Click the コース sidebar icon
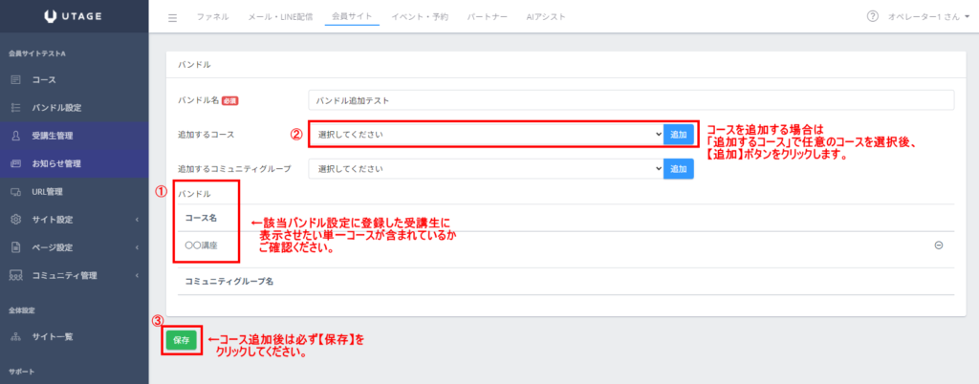 pyautogui.click(x=16, y=80)
